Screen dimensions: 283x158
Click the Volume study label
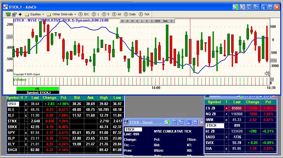pos(20,79)
